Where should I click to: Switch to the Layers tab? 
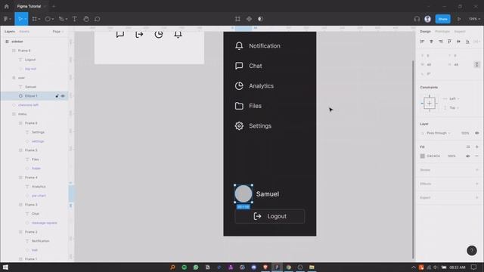pos(10,32)
